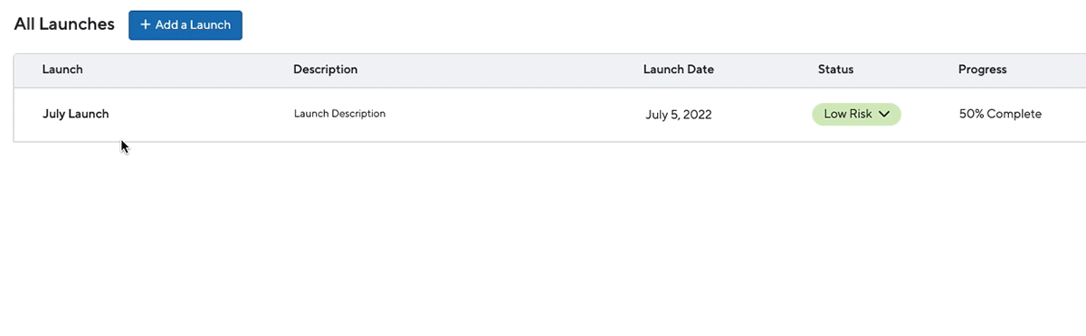Click the Progress column header

pos(983,70)
